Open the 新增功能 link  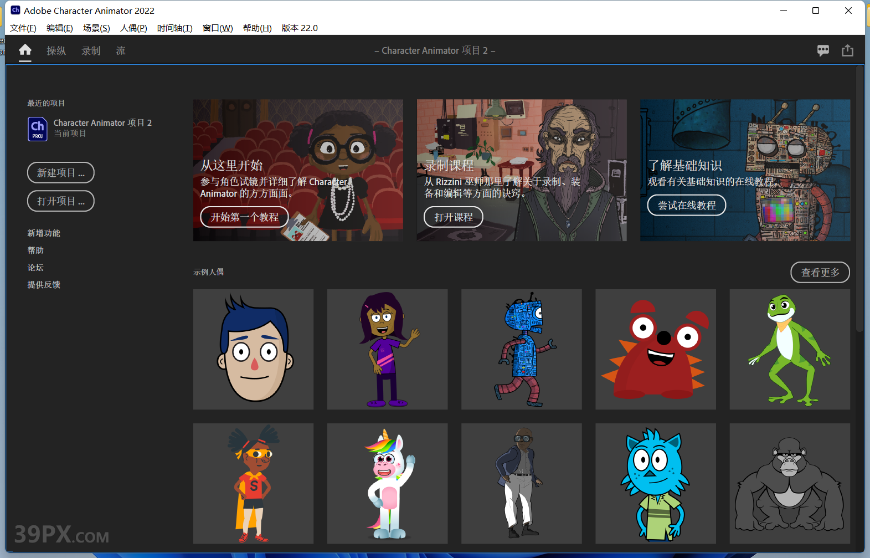click(x=44, y=233)
